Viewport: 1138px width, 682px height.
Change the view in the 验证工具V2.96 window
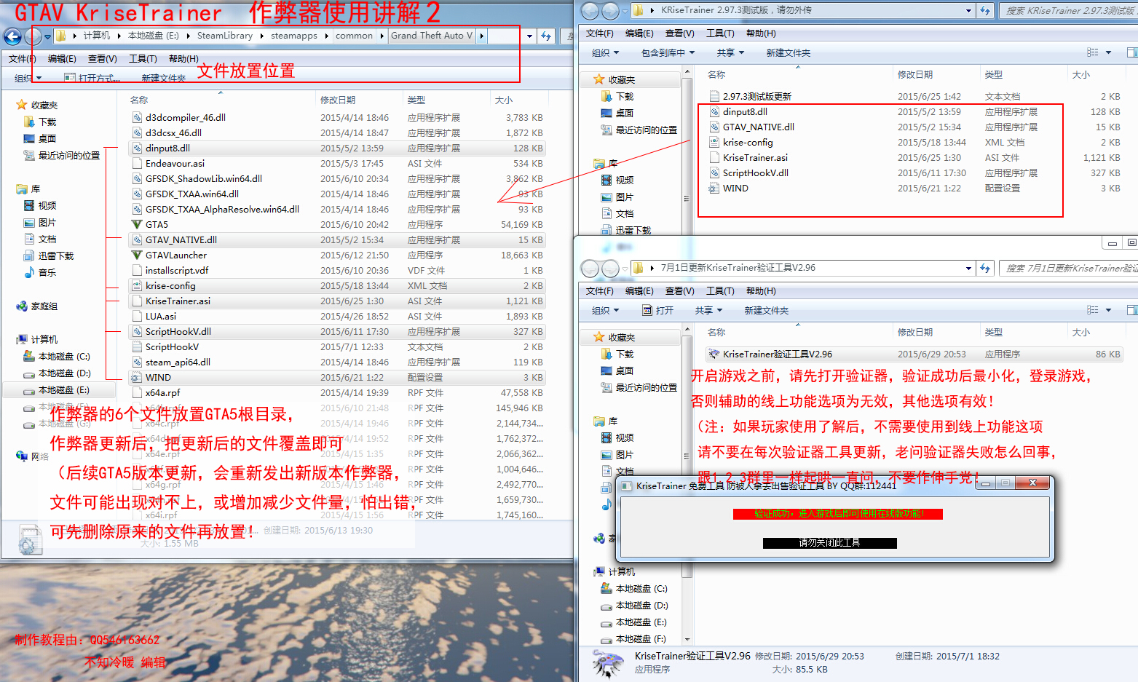click(1093, 310)
